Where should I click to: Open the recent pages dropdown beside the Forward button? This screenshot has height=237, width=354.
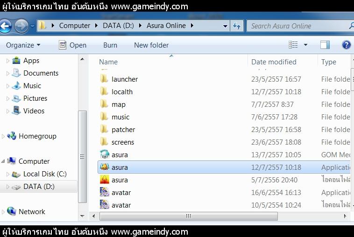click(x=33, y=26)
